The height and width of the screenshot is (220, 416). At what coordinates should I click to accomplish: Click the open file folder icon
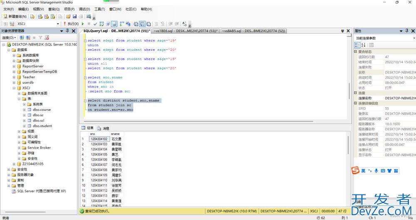68,17
